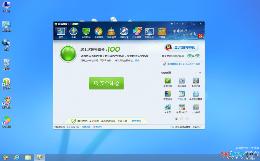Switch quick channel to list view
The height and width of the screenshot is (161, 260).
[x=200, y=73]
